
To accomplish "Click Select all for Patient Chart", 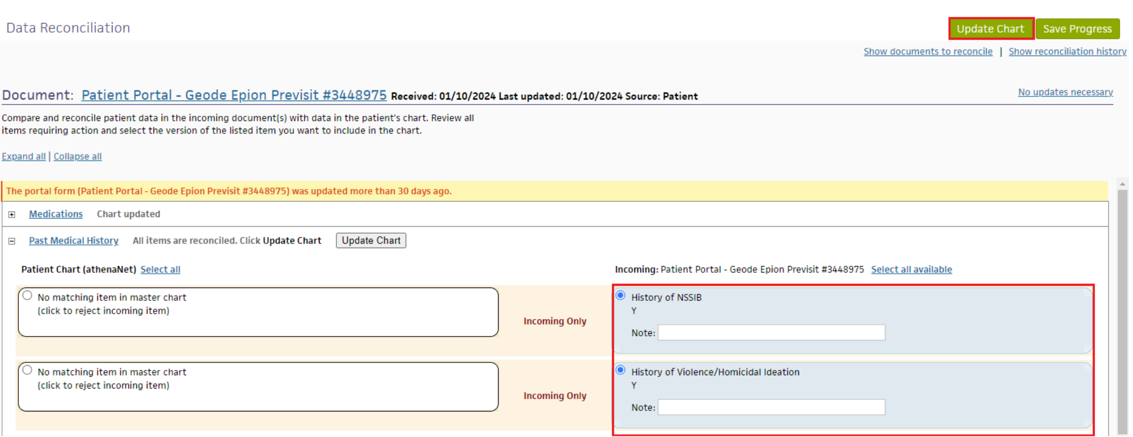I will point(161,270).
